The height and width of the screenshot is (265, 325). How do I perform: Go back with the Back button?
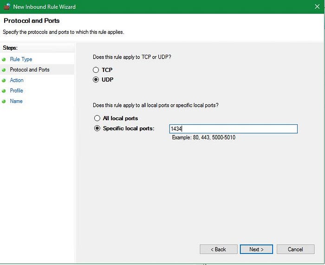219,249
